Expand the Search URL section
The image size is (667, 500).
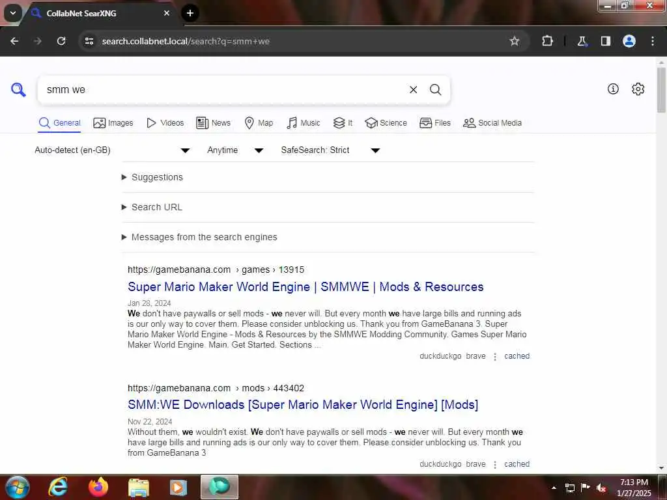[x=152, y=207]
